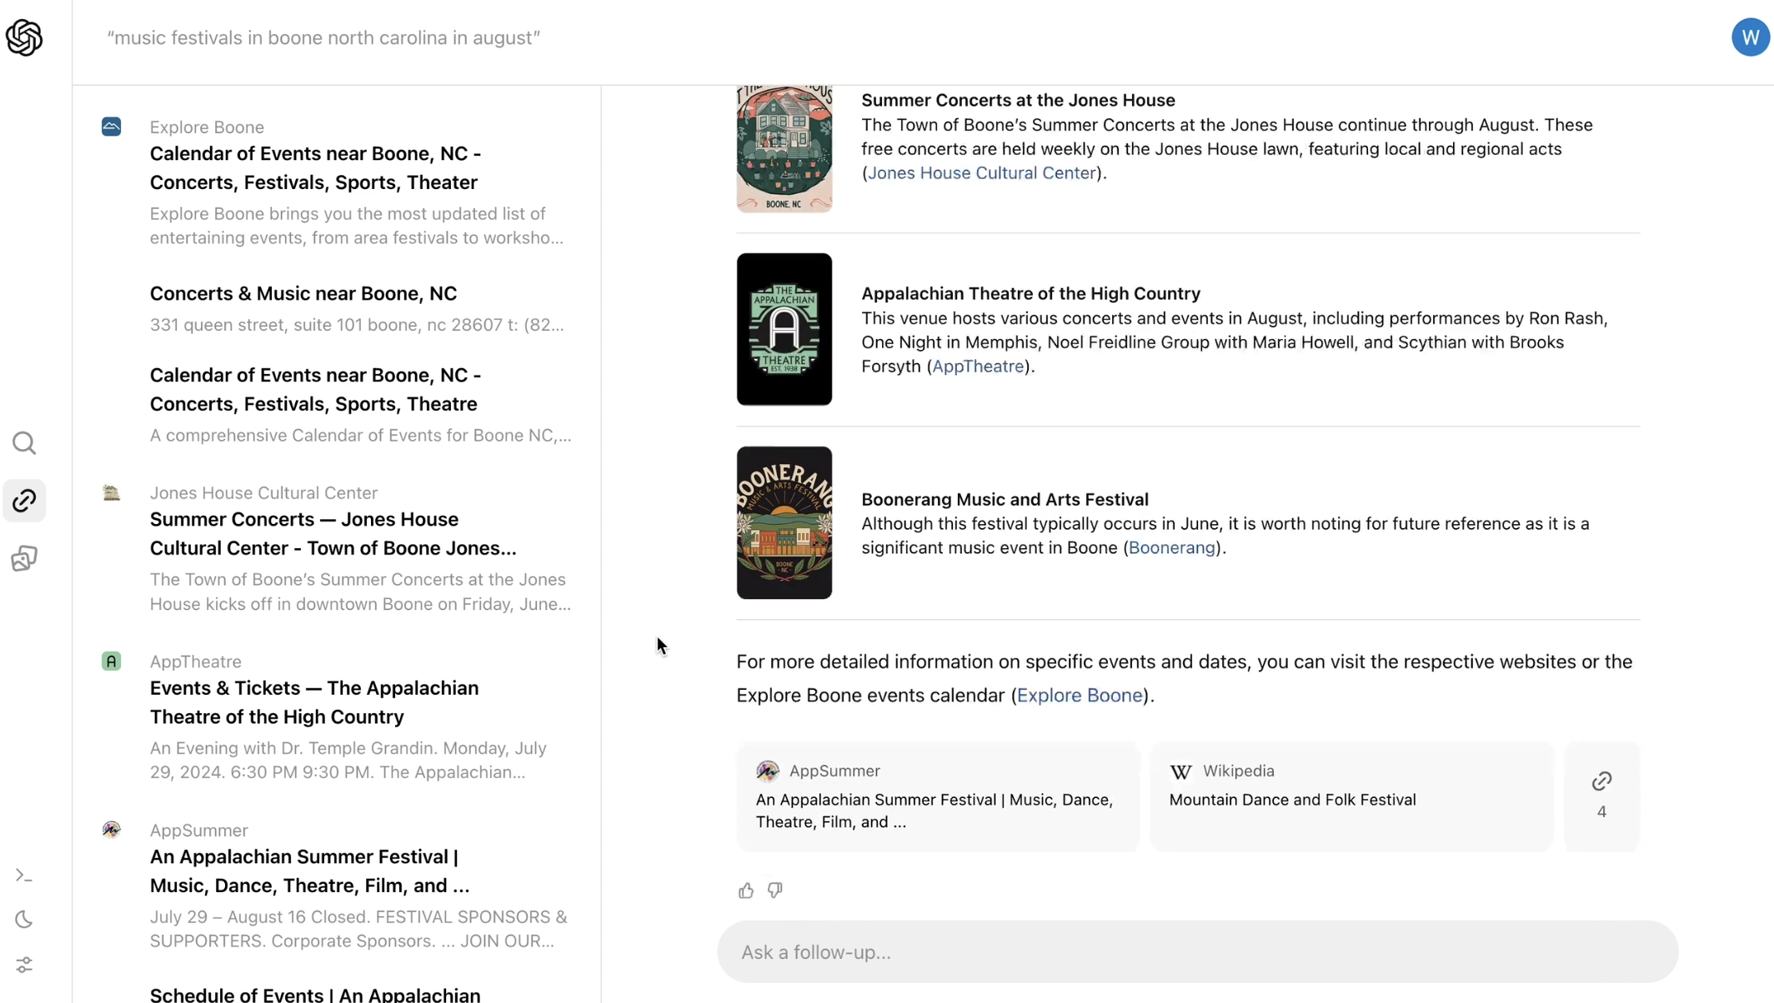This screenshot has width=1774, height=1003.
Task: Open the search icon in sidebar
Action: pyautogui.click(x=24, y=443)
